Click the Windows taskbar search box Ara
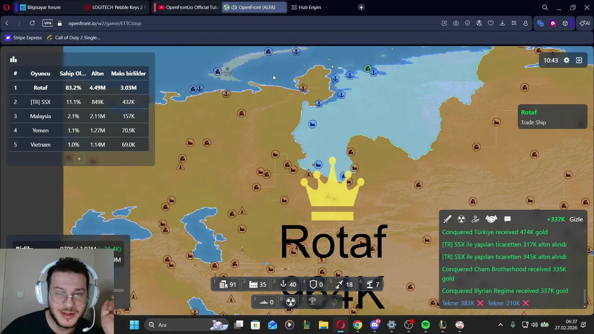This screenshot has height=334, width=594. tap(186, 325)
